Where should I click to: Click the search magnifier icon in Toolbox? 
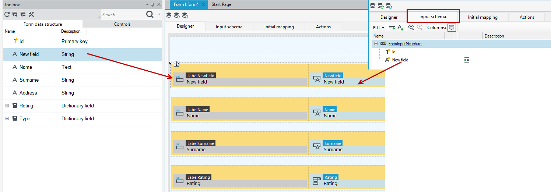(150, 14)
